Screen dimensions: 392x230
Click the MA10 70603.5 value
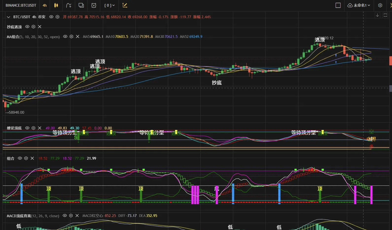pyautogui.click(x=117, y=37)
